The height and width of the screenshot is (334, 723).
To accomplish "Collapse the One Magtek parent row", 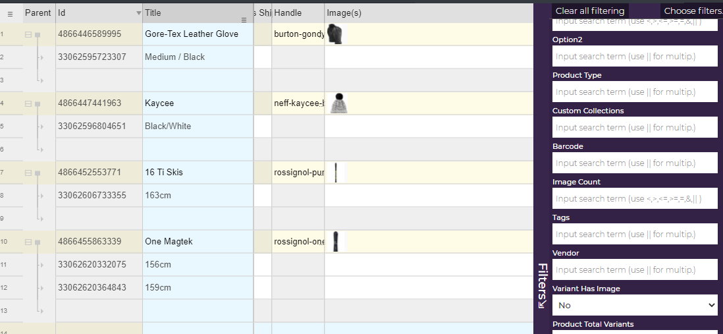I will (28, 242).
